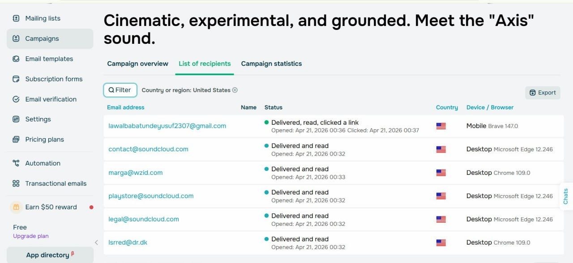Viewport: 573px width, 263px height.
Task: Sort by the Email address column header
Action: (126, 107)
